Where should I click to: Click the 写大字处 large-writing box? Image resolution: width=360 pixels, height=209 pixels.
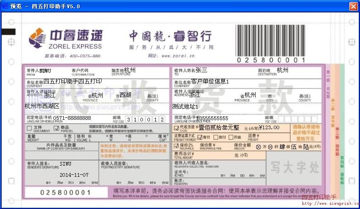coord(294,168)
